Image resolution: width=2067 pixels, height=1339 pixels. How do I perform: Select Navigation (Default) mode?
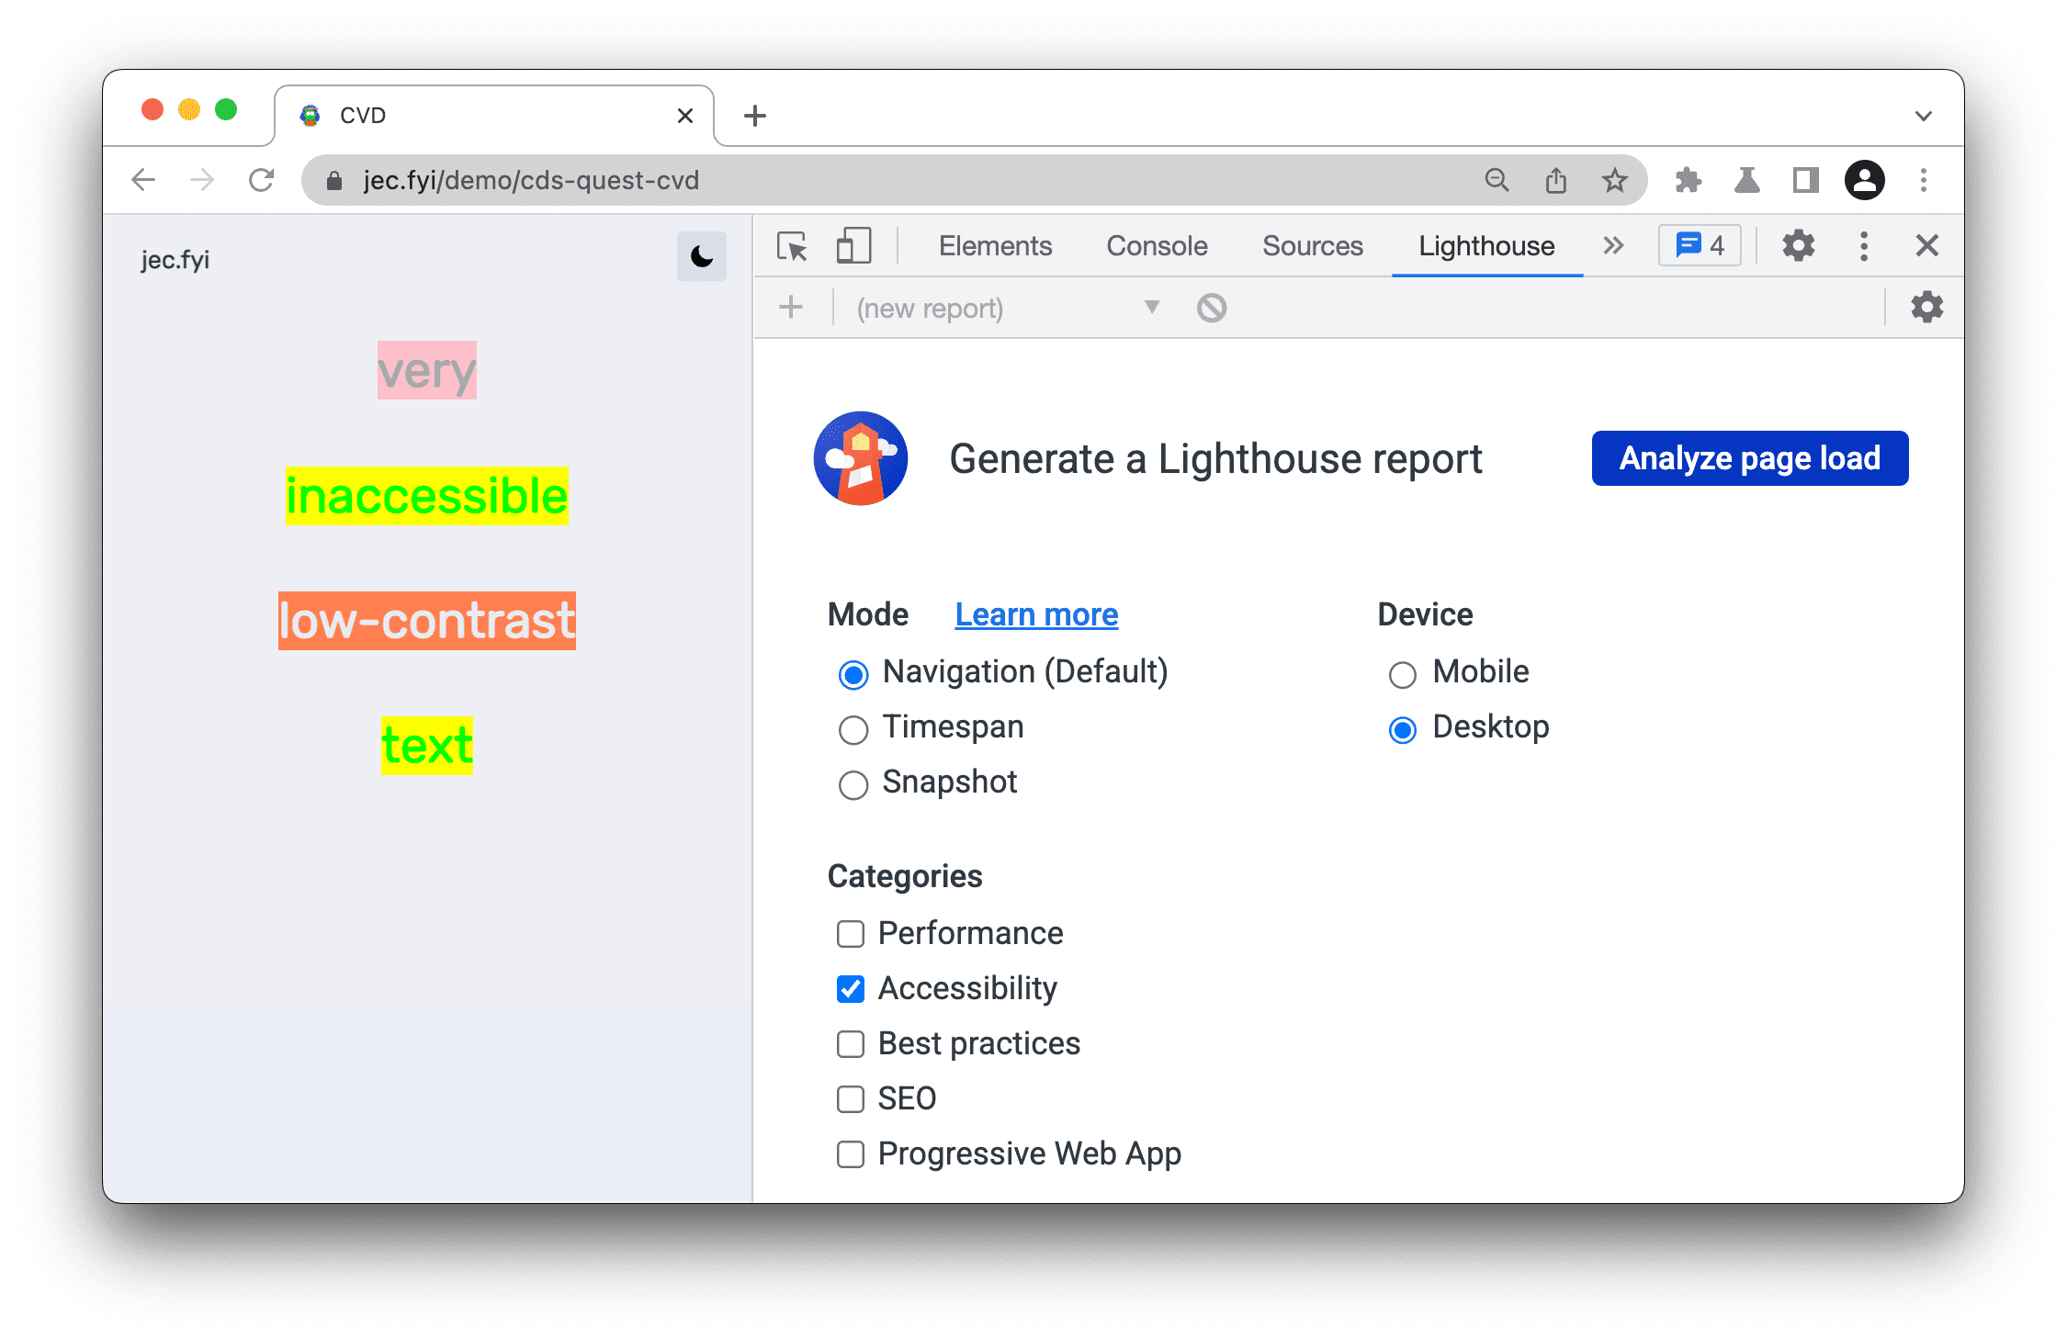(852, 671)
